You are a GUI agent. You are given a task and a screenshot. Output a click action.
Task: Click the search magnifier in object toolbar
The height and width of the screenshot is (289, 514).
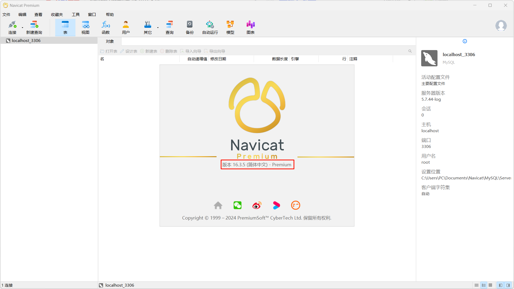[410, 51]
